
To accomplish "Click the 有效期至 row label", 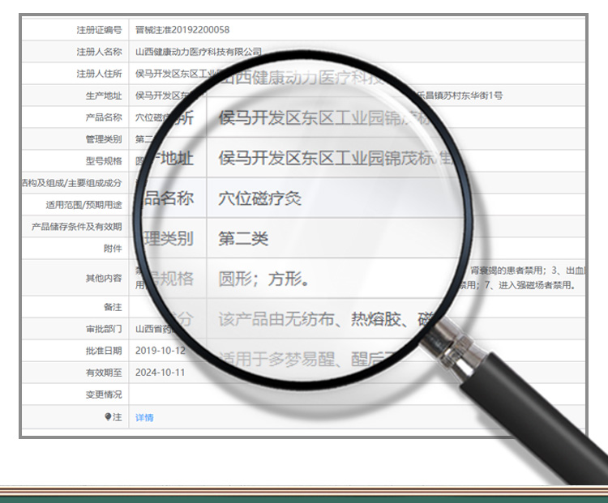I will [x=104, y=373].
